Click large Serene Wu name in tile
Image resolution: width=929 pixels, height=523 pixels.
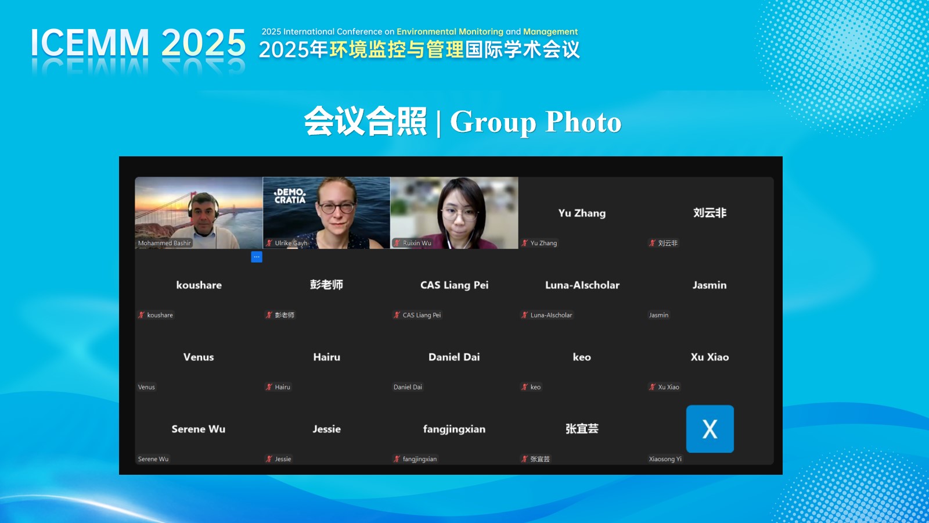pos(199,429)
